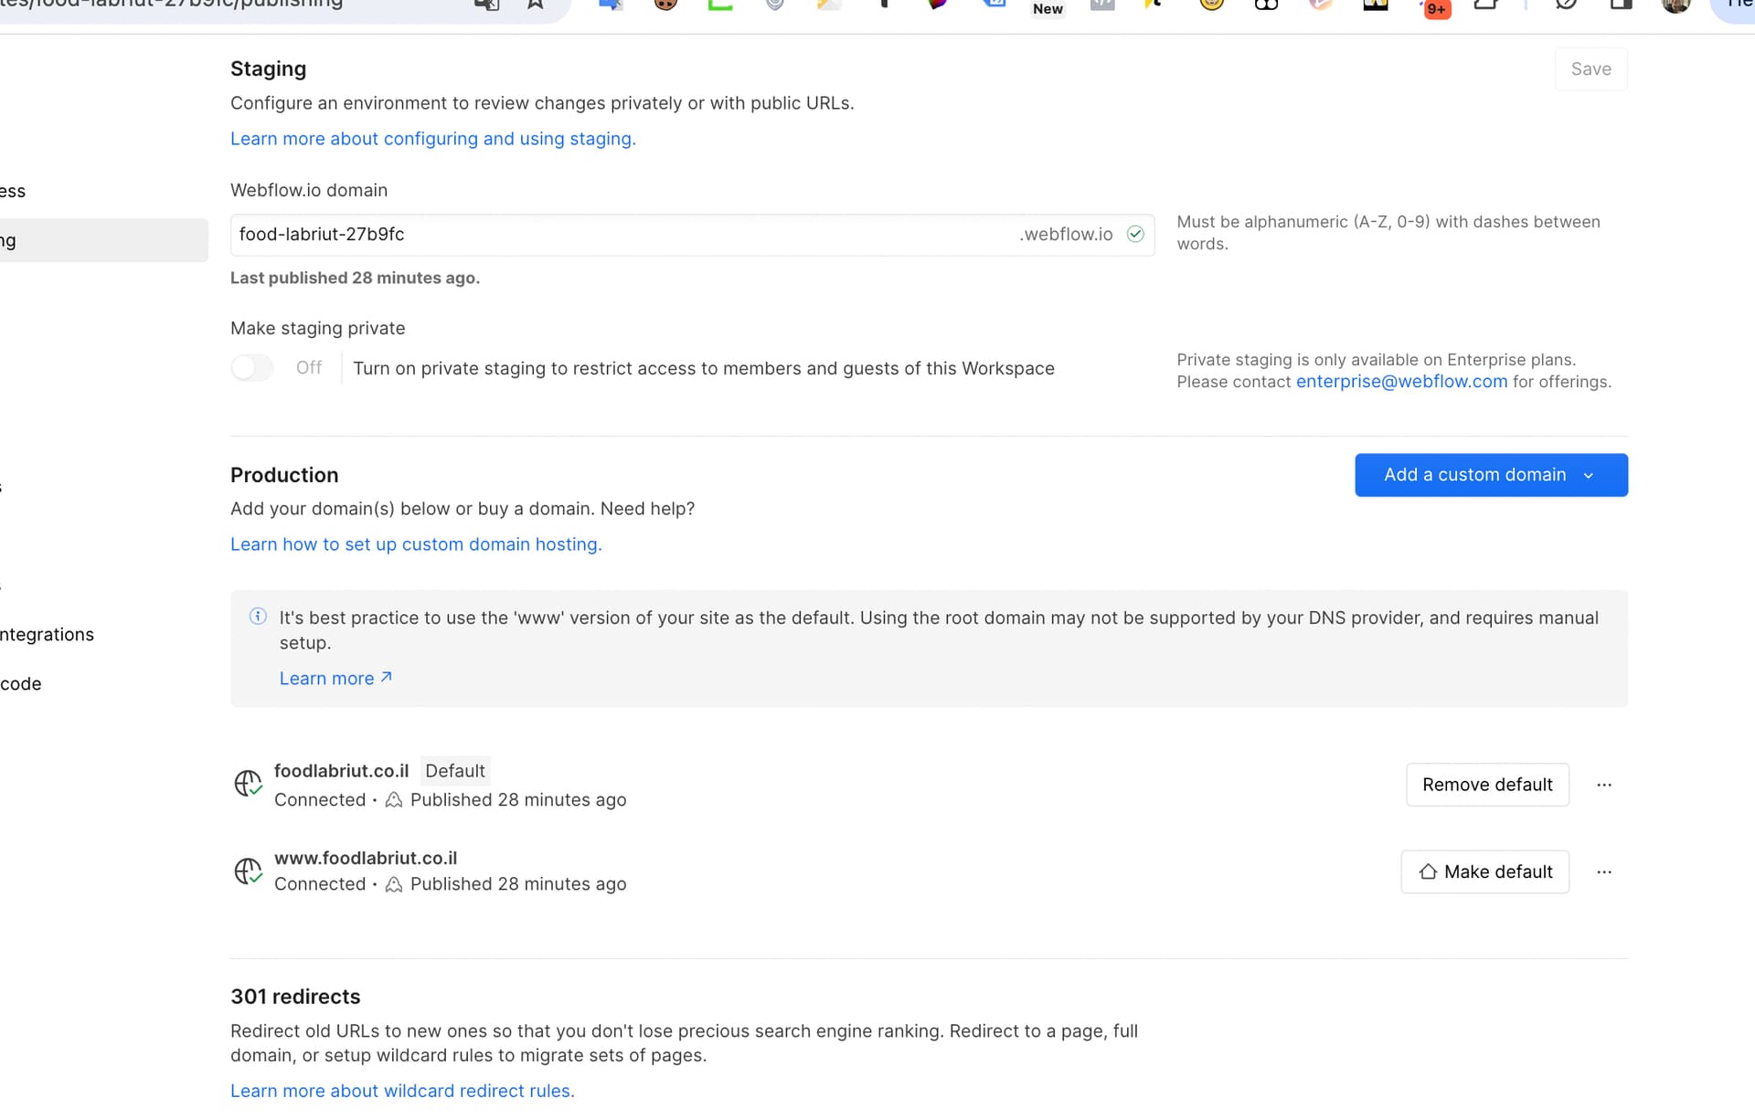Open three-dot menu for www.foodlabriut.co.il domain

click(1604, 872)
